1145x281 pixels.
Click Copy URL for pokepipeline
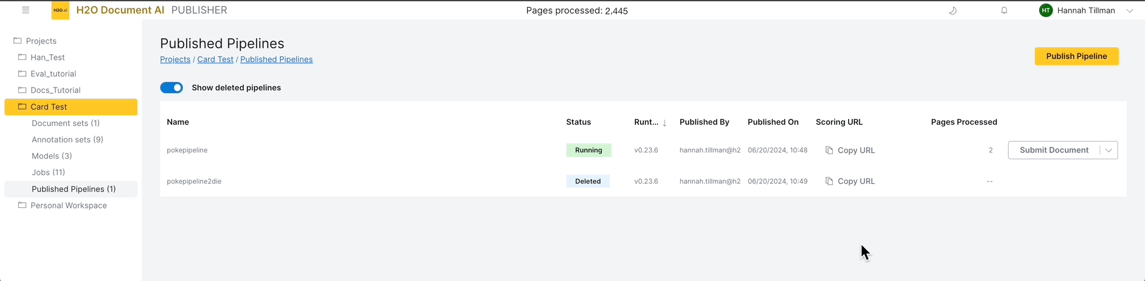click(850, 150)
